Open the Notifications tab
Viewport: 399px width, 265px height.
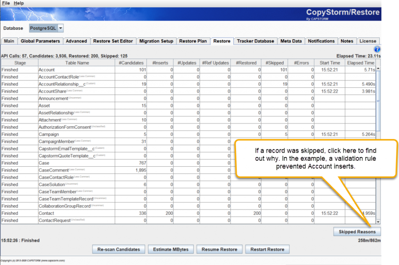(x=321, y=41)
